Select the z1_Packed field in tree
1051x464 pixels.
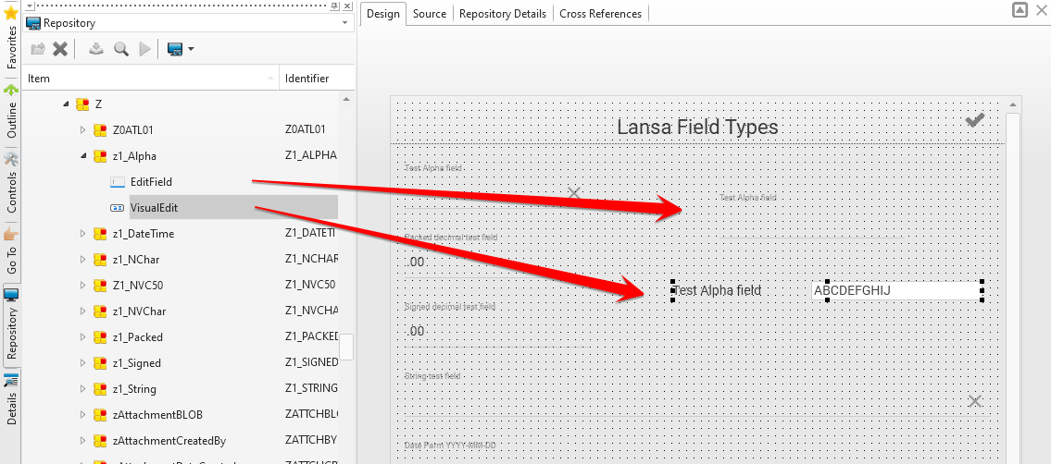pos(137,337)
